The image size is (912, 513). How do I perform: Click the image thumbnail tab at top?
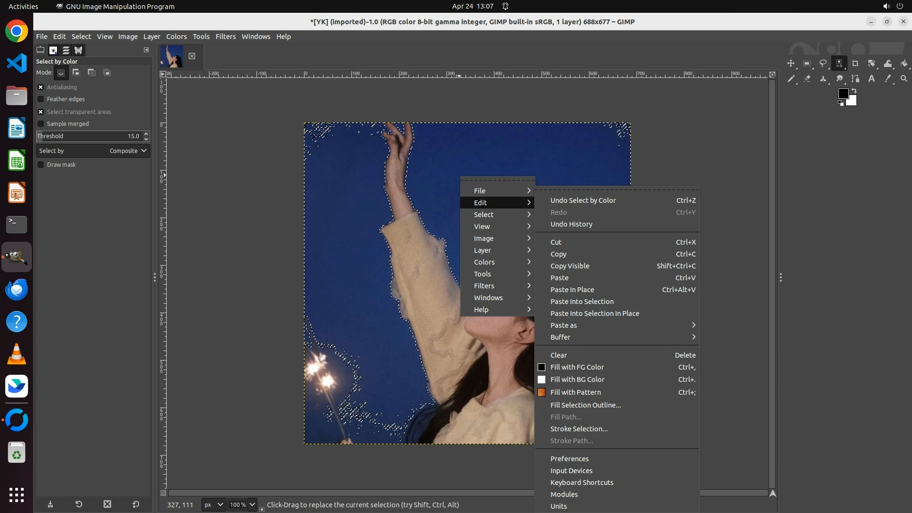(x=172, y=56)
